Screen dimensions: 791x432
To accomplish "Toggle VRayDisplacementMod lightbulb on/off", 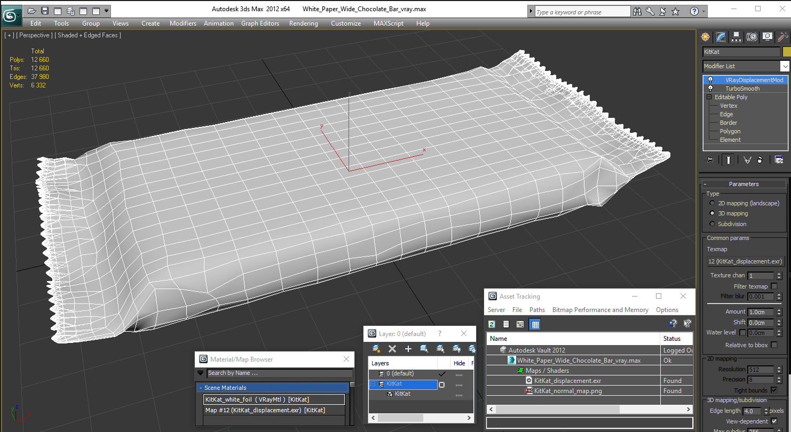I will [710, 80].
